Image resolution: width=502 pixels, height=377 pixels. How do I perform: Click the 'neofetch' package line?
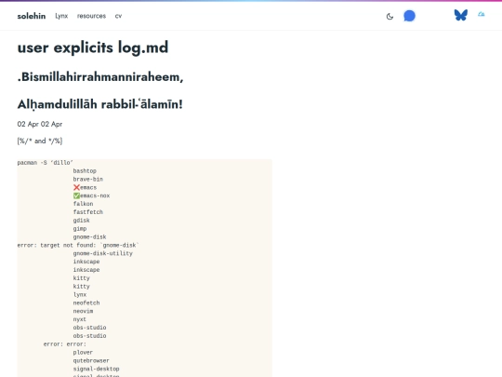point(86,303)
